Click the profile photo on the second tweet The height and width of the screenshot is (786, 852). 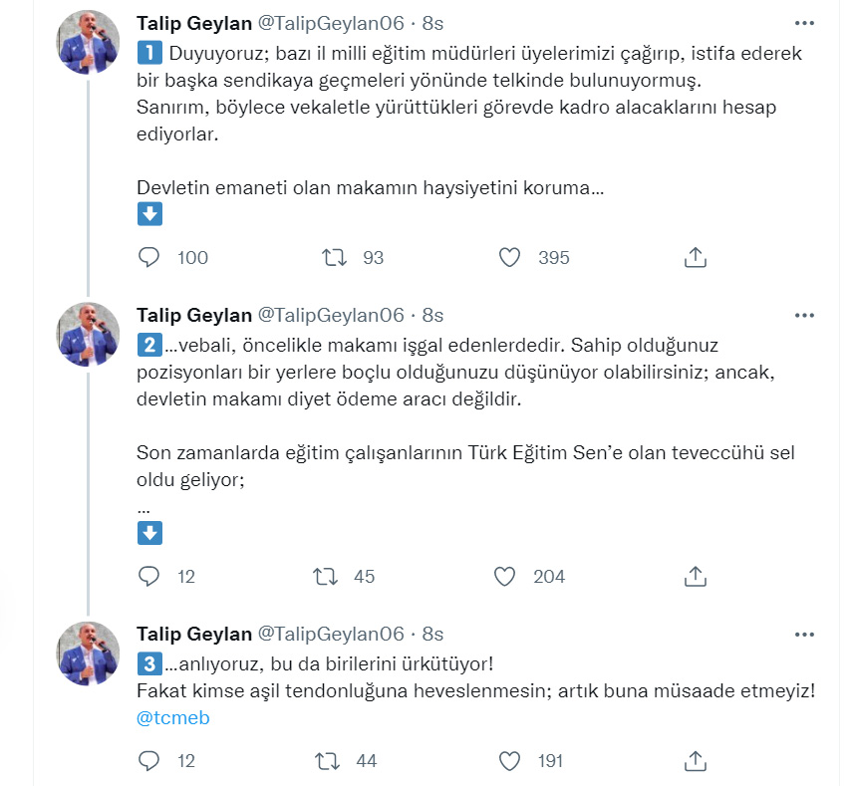pyautogui.click(x=88, y=335)
